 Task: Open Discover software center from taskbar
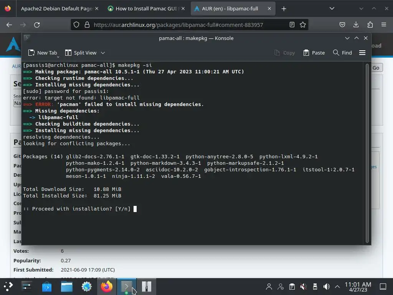pyautogui.click(x=46, y=287)
